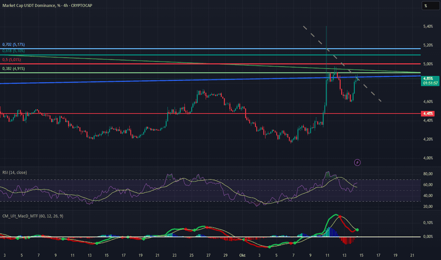This screenshot has height=260, width=441.
Task: Select the 0,382 (4,91%) Fibonacci label
Action: pos(14,69)
